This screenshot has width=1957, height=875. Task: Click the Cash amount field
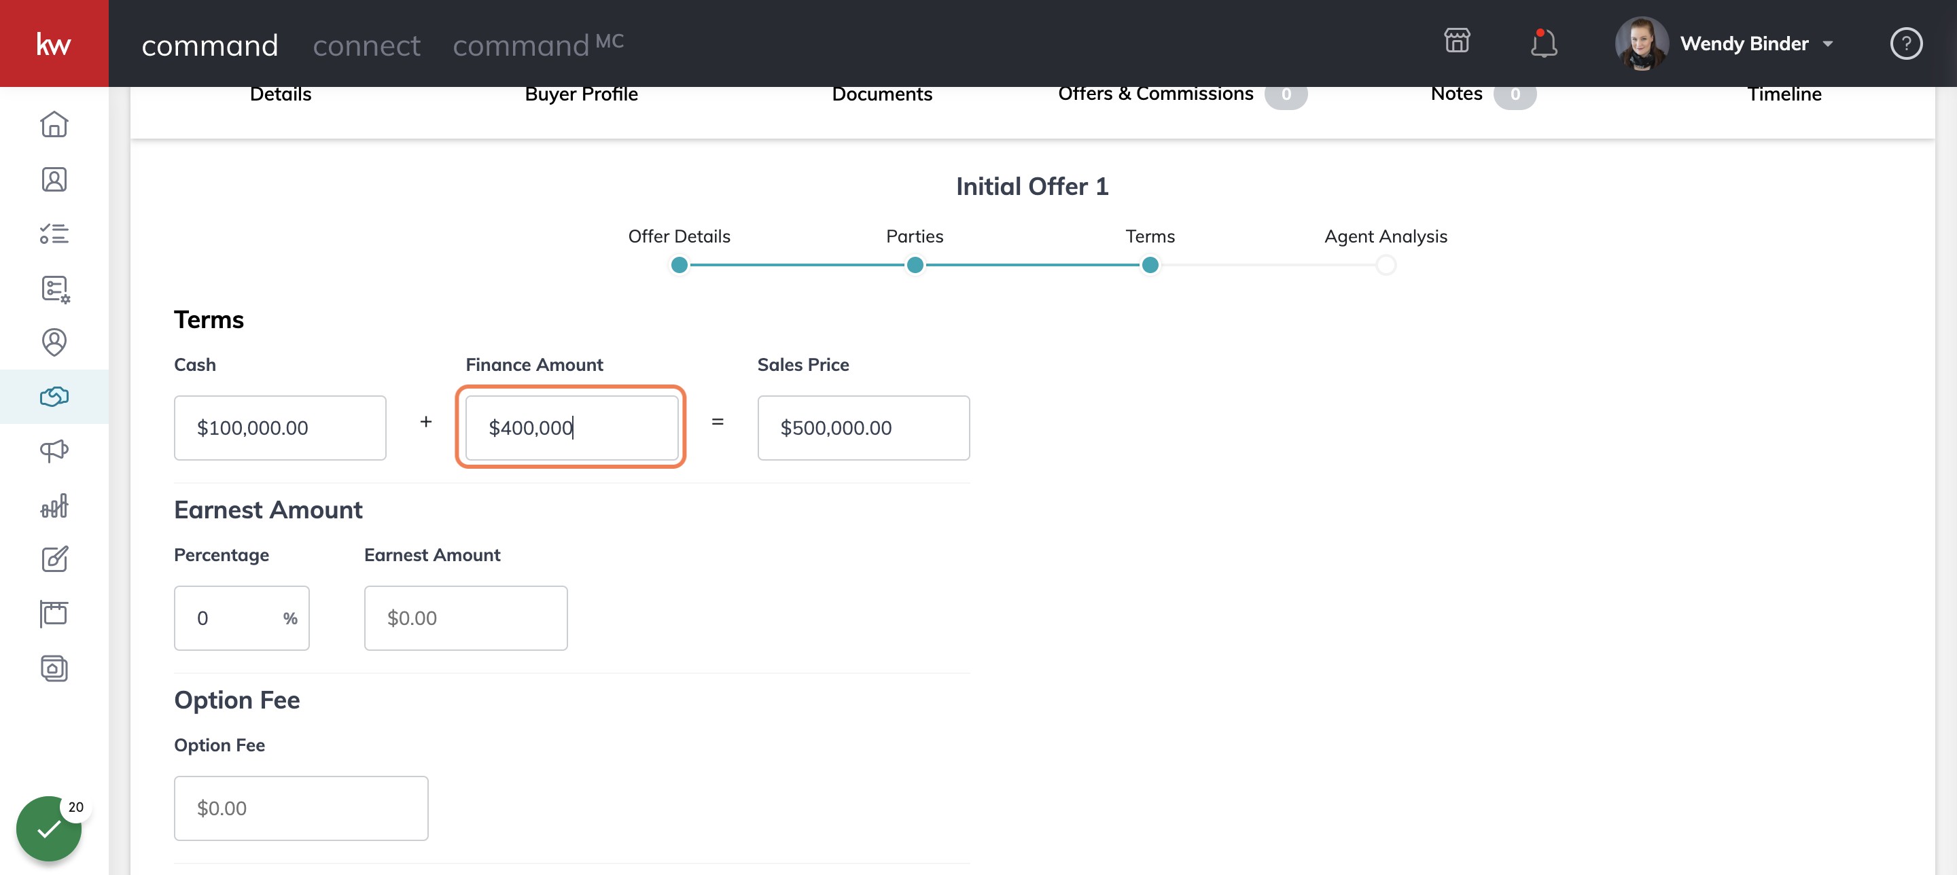tap(279, 427)
